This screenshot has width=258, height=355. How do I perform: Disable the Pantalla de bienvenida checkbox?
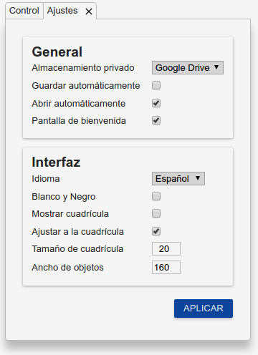(156, 120)
